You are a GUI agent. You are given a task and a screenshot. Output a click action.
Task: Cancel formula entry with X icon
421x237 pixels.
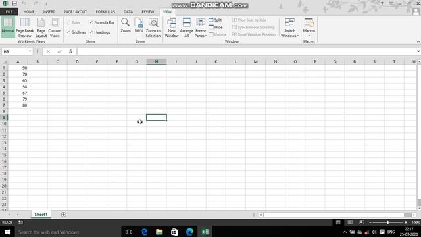tap(48, 51)
